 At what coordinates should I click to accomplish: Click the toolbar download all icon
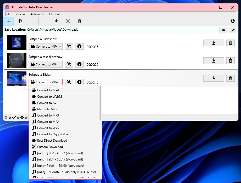(x=56, y=21)
